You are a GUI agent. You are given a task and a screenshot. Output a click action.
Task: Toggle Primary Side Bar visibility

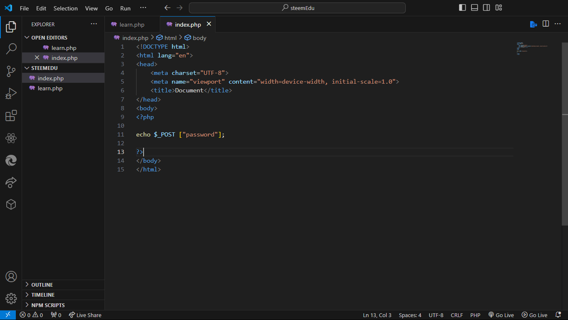[x=462, y=8]
